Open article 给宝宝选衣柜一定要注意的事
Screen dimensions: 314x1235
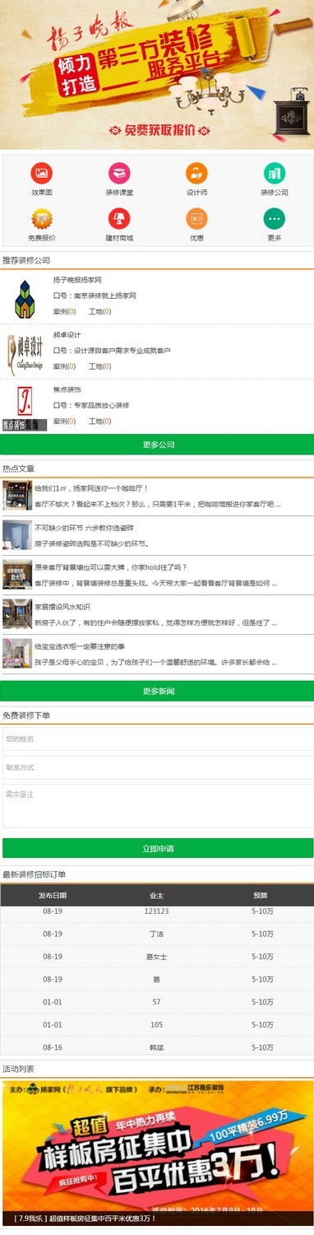tap(80, 646)
